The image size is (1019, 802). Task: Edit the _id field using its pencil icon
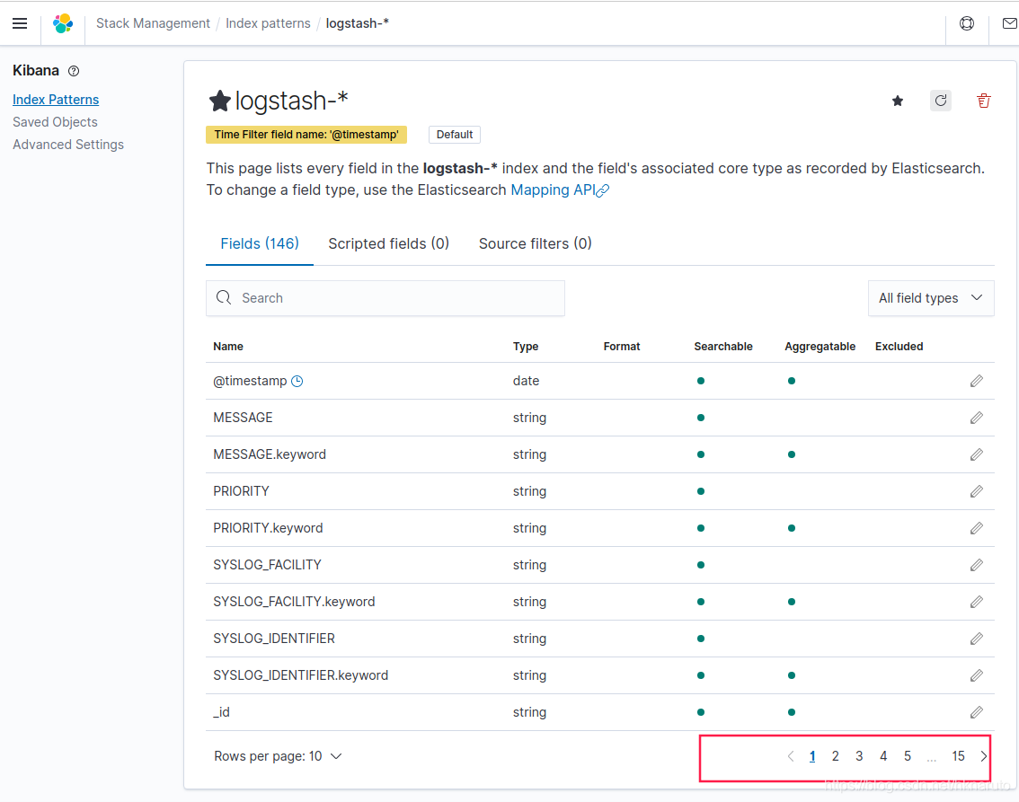tap(977, 712)
